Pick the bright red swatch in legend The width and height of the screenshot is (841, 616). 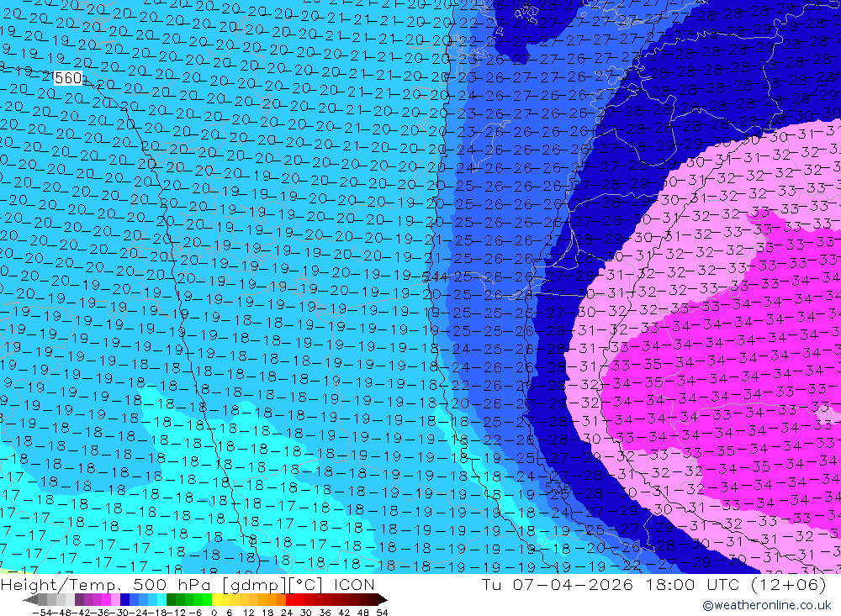290,600
